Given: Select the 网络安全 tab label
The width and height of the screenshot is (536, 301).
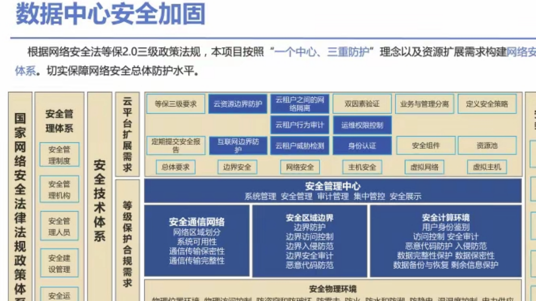Looking at the screenshot, I should 300,167.
